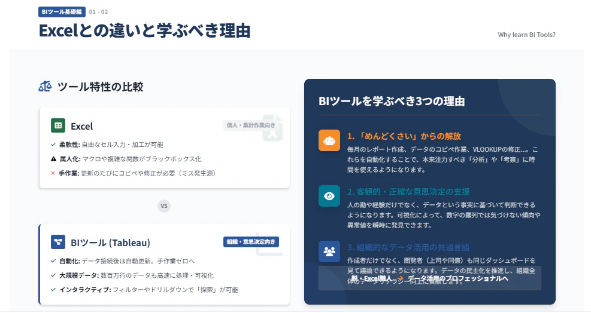Click the 1.「めんどくさい」からの解放 heading
The height and width of the screenshot is (313, 591).
coord(404,136)
